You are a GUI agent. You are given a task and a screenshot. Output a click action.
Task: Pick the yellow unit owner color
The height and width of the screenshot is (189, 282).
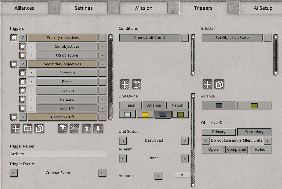(x=145, y=115)
